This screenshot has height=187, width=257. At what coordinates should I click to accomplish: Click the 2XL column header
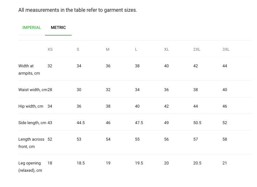(x=197, y=50)
